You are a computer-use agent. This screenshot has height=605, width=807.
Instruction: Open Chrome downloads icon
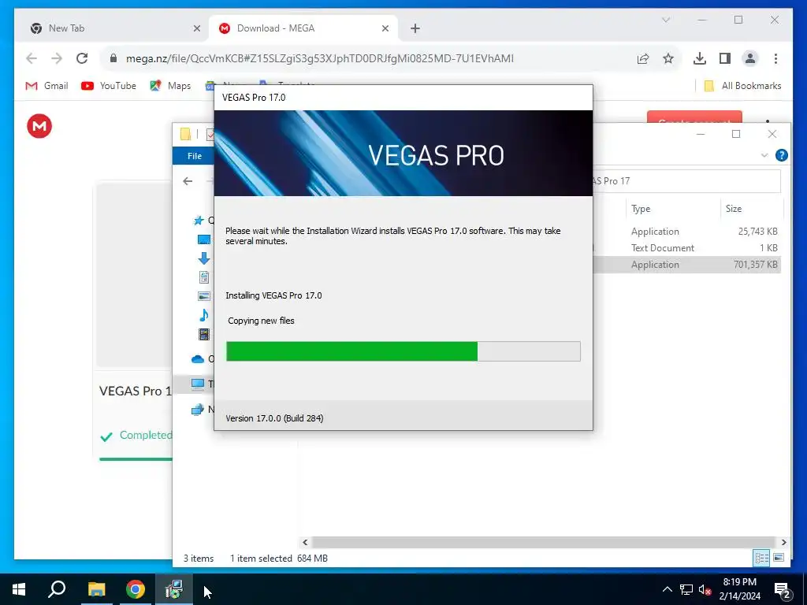(x=700, y=58)
